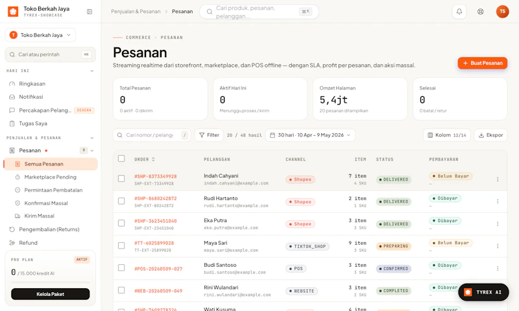519x311 pixels.
Task: Click the TIKTOK_SHOP channel badge
Action: pyautogui.click(x=307, y=247)
